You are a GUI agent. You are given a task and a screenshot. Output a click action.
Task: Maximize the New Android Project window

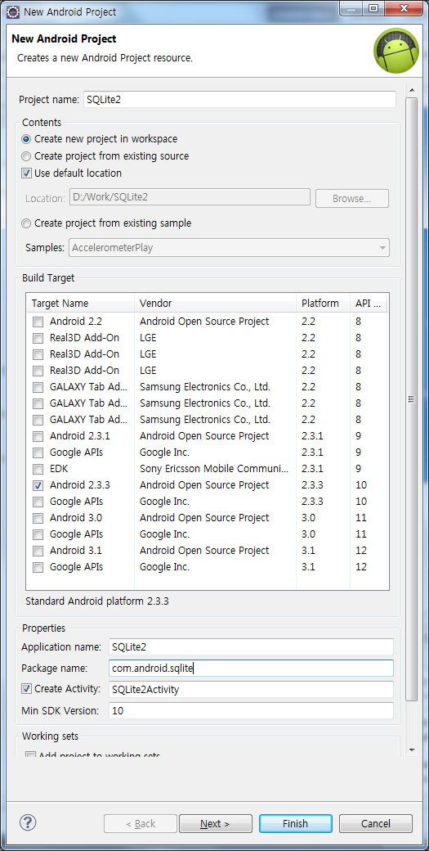373,7
